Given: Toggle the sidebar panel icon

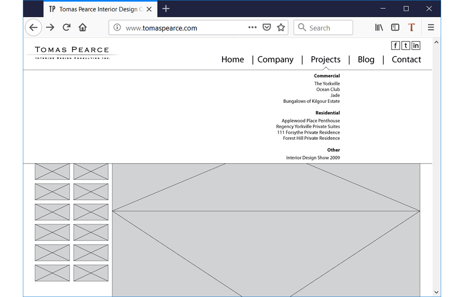Looking at the screenshot, I should click(395, 27).
